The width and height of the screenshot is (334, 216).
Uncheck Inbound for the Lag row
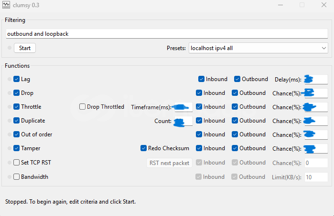point(202,79)
